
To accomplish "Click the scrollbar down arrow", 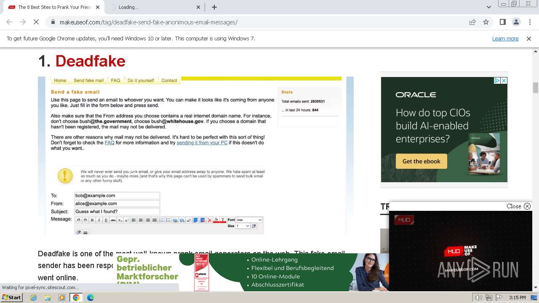I will [536, 287].
